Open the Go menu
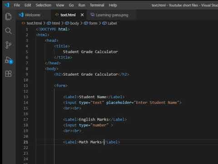The image size is (218, 164). [71, 5]
